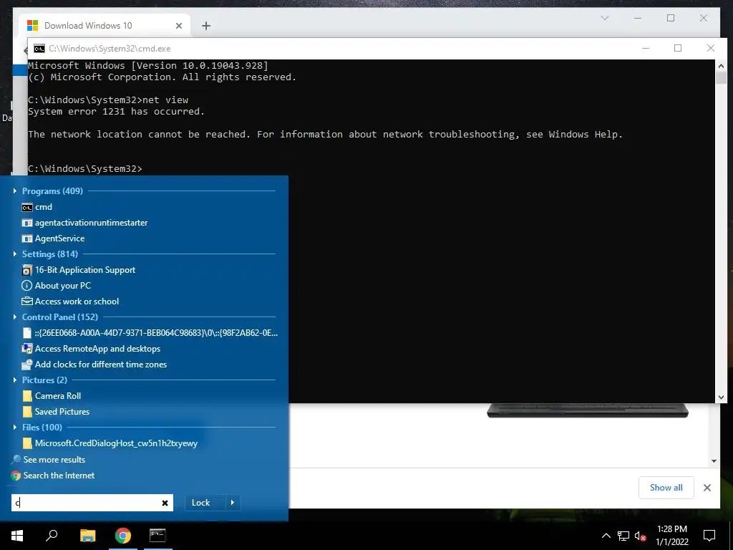The height and width of the screenshot is (550, 733).
Task: Open the Windows Start button
Action: [x=17, y=536]
